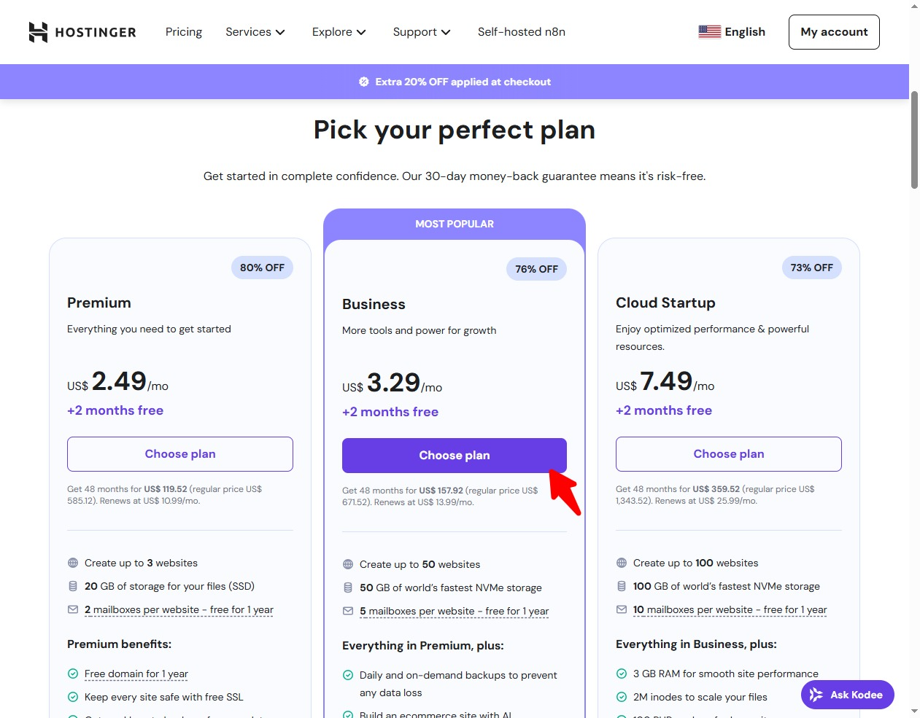Open the Explore dropdown menu
This screenshot has height=718, width=920.
pyautogui.click(x=339, y=32)
